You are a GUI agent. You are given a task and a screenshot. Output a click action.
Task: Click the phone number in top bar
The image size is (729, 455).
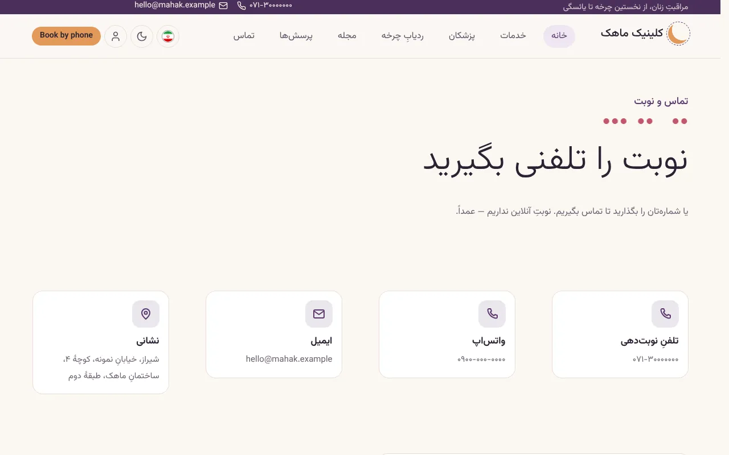pos(271,5)
